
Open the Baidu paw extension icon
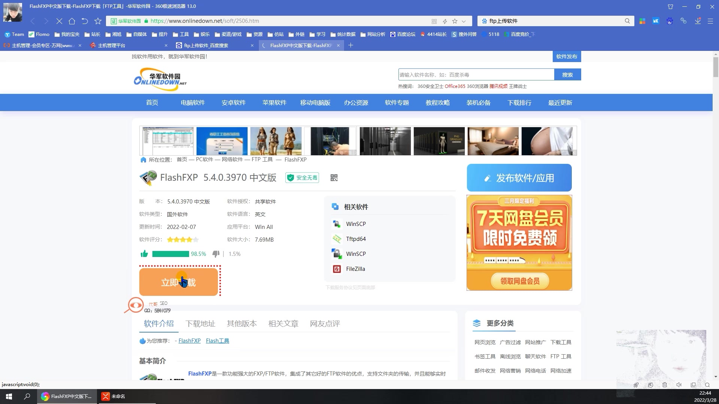pos(670,21)
